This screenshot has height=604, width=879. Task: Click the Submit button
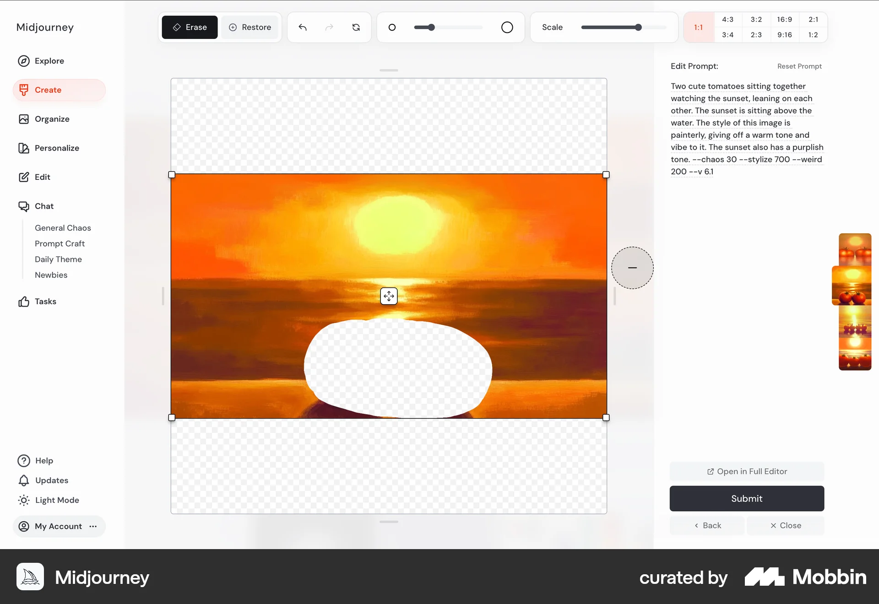pos(746,498)
